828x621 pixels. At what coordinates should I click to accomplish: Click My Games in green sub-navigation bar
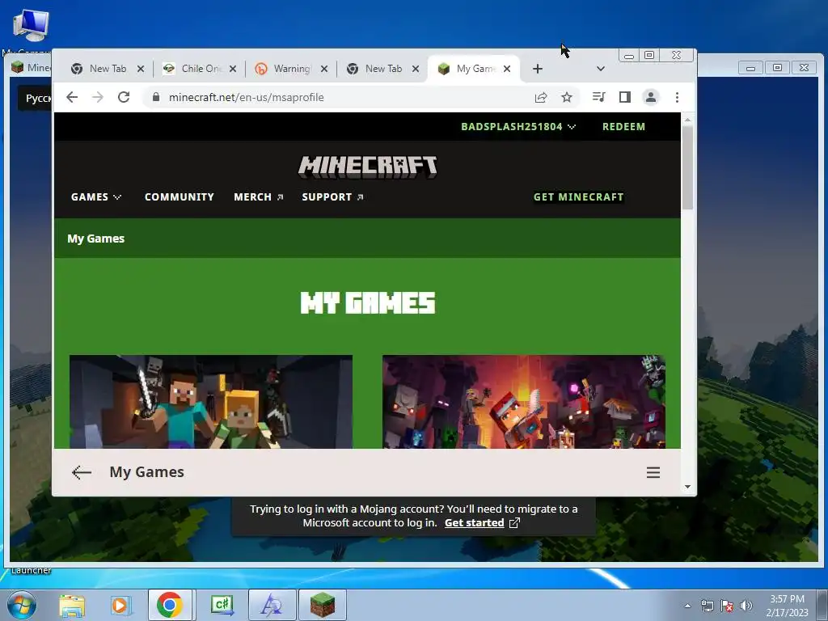(95, 239)
